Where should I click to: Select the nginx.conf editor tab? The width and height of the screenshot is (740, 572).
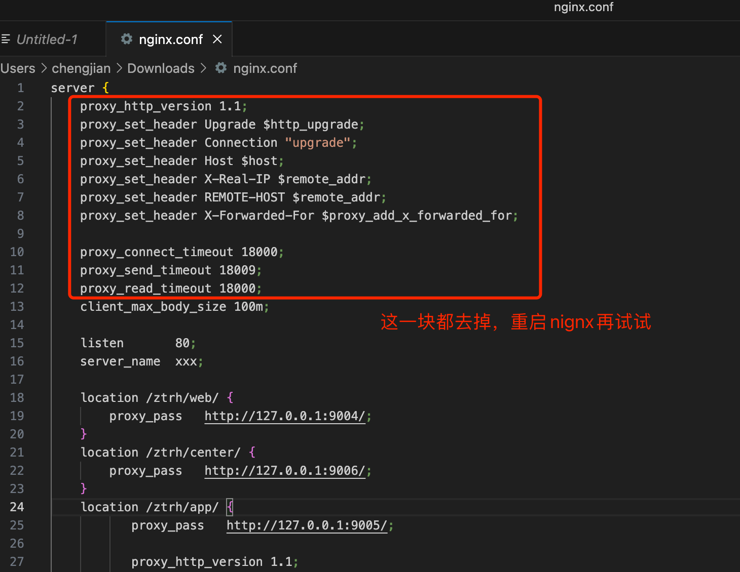tap(170, 39)
